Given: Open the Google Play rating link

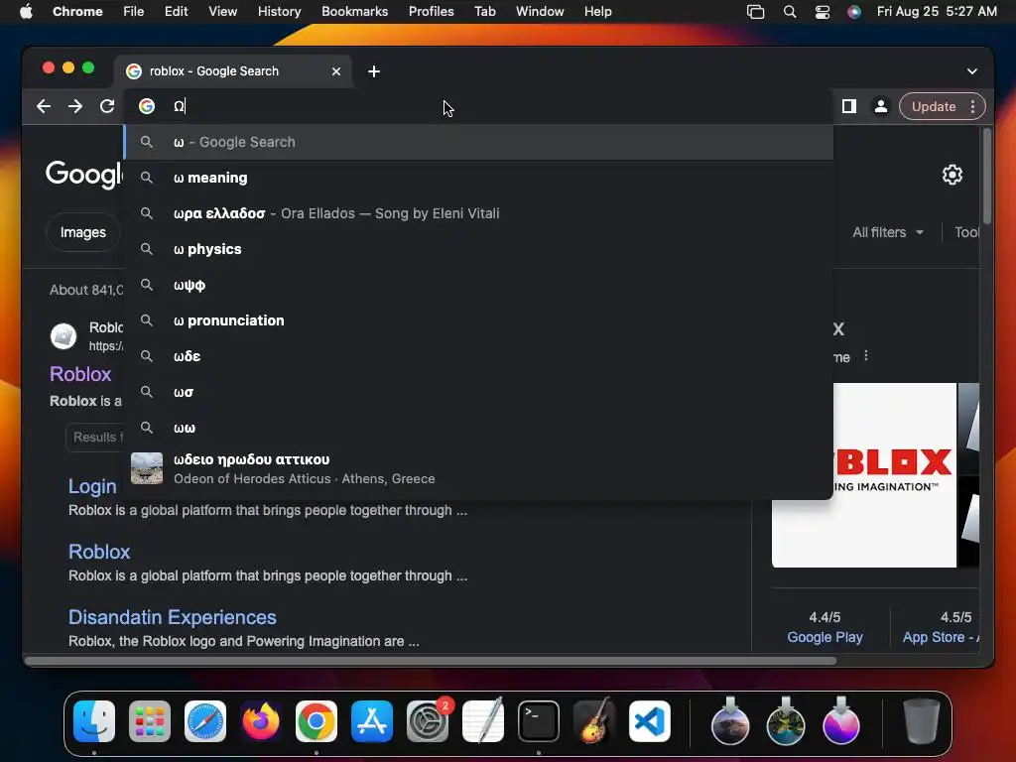Looking at the screenshot, I should tap(825, 637).
